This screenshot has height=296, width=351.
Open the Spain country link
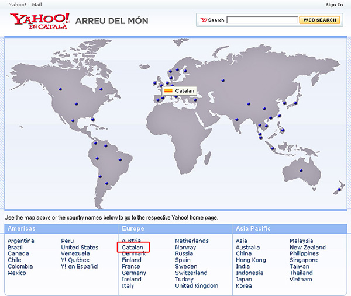(x=183, y=260)
